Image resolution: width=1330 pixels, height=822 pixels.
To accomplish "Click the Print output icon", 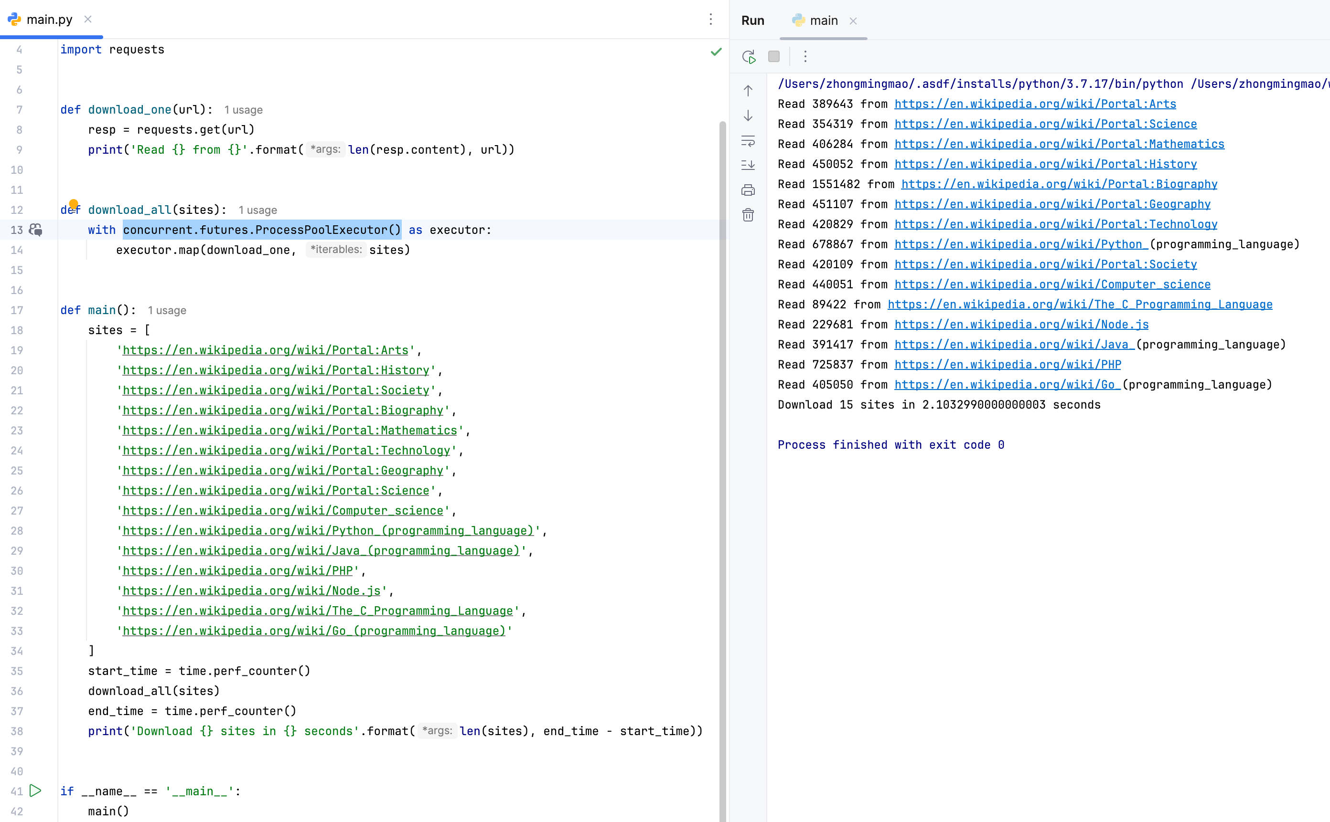I will pos(748,190).
